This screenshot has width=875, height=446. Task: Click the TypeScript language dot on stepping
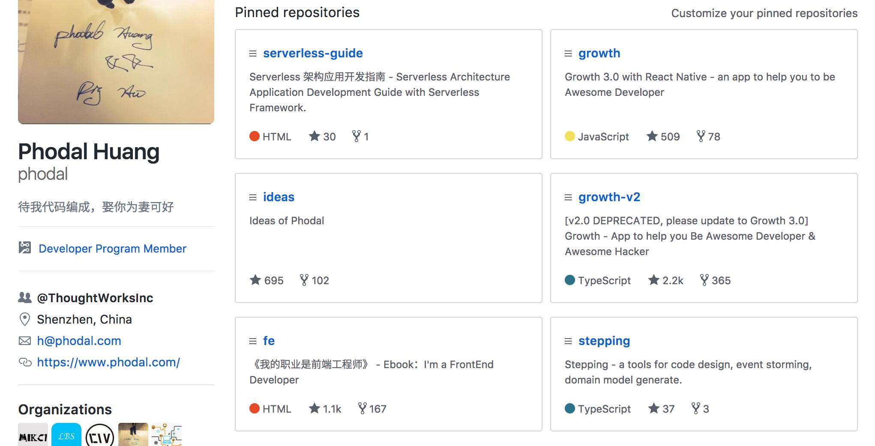(x=570, y=409)
